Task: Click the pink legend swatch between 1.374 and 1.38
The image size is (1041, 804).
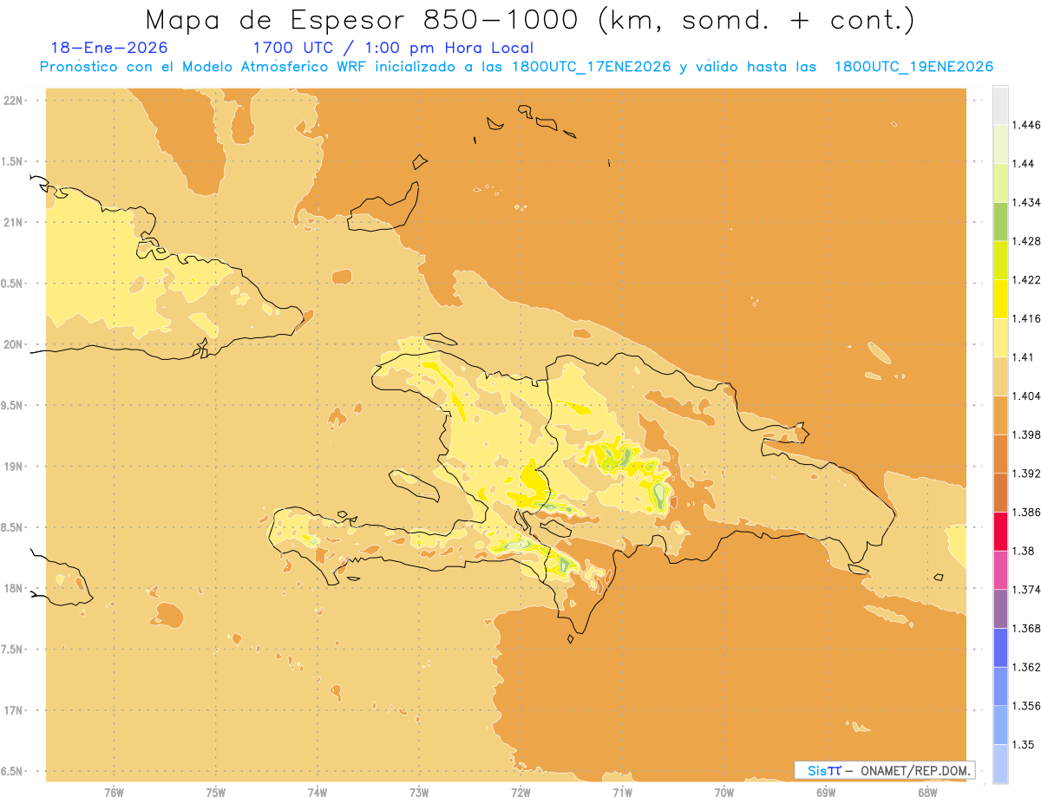Action: (1000, 570)
